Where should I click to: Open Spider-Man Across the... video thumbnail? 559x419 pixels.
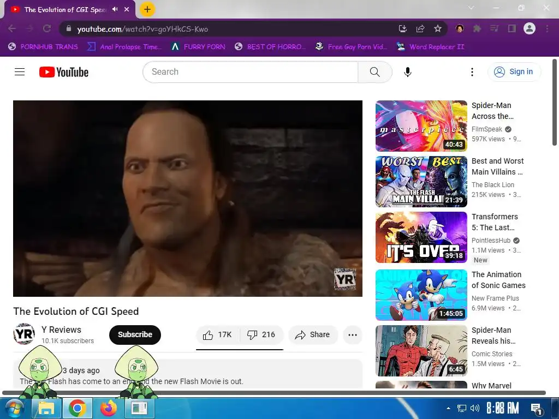[x=421, y=126]
